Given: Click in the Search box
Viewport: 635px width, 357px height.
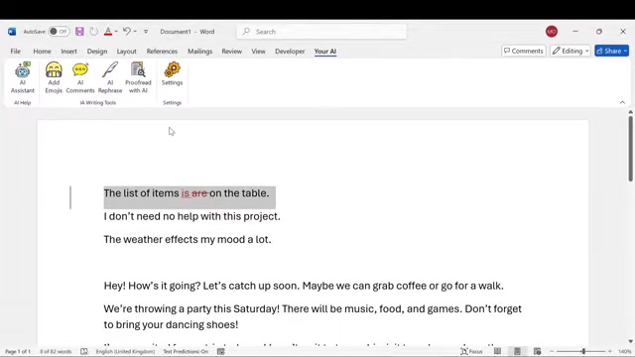Looking at the screenshot, I should click(x=321, y=32).
